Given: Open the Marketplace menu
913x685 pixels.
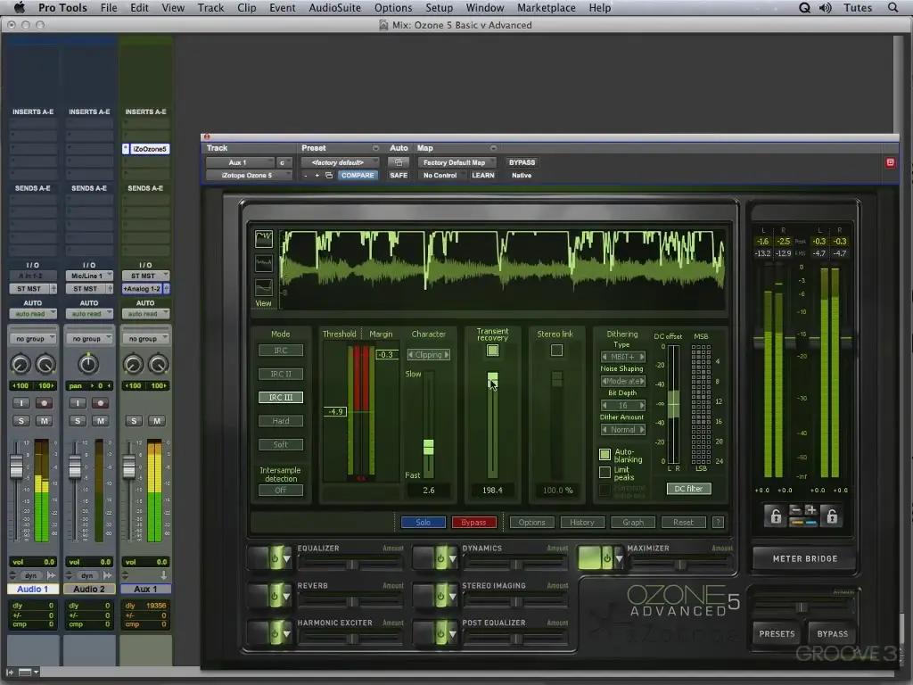Looking at the screenshot, I should [547, 7].
